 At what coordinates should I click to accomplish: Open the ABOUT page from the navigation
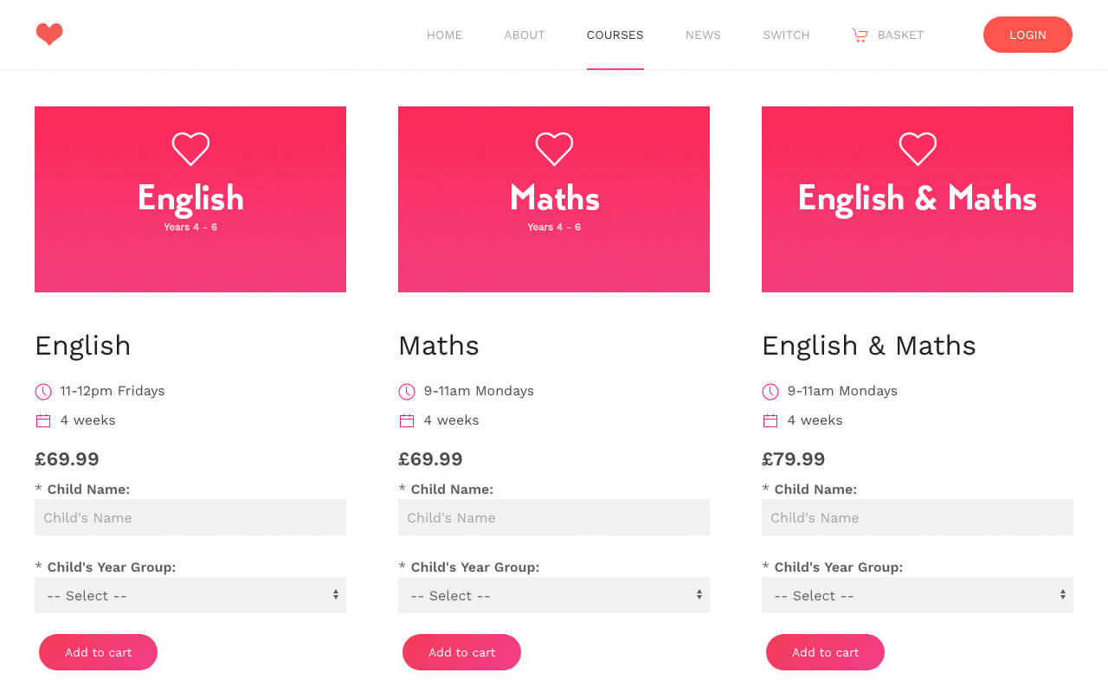click(525, 35)
